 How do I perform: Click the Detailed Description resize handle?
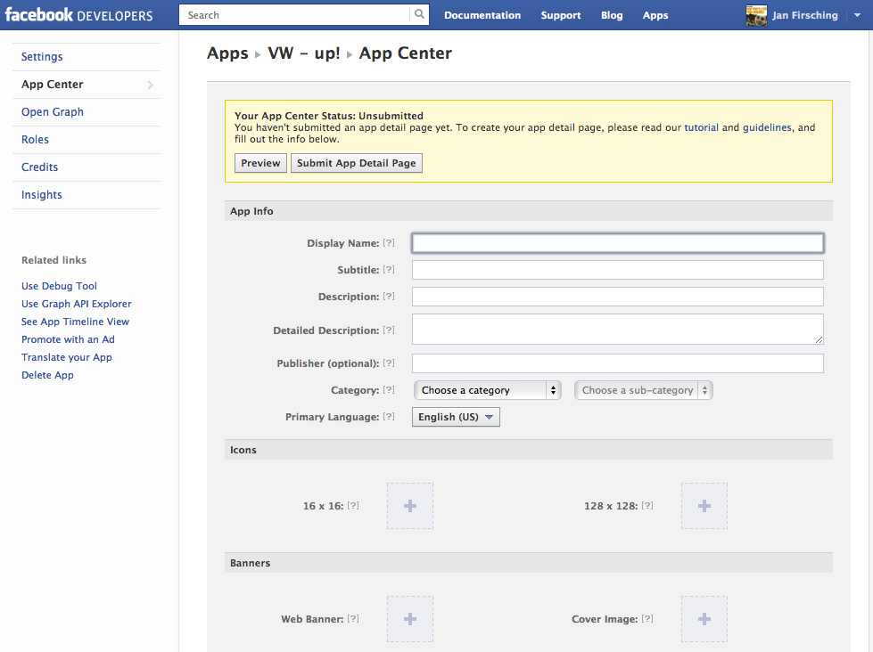coord(819,340)
